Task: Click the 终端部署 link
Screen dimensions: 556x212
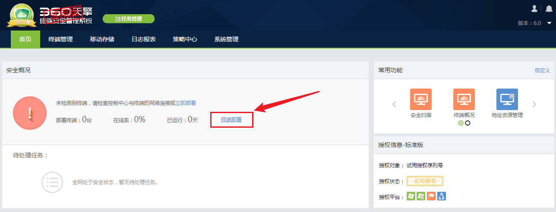Action: tap(231, 120)
